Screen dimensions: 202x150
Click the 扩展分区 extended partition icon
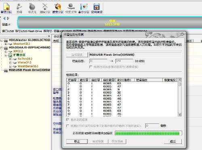10,55
